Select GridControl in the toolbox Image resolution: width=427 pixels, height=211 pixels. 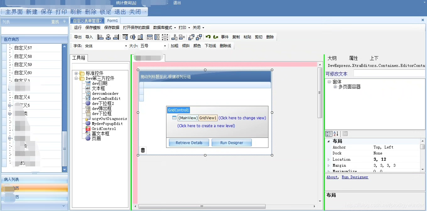click(104, 129)
